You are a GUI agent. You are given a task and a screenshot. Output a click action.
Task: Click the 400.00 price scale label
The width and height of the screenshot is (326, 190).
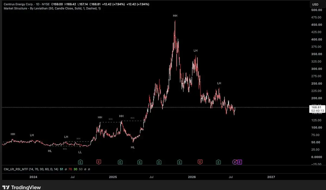click(x=316, y=39)
